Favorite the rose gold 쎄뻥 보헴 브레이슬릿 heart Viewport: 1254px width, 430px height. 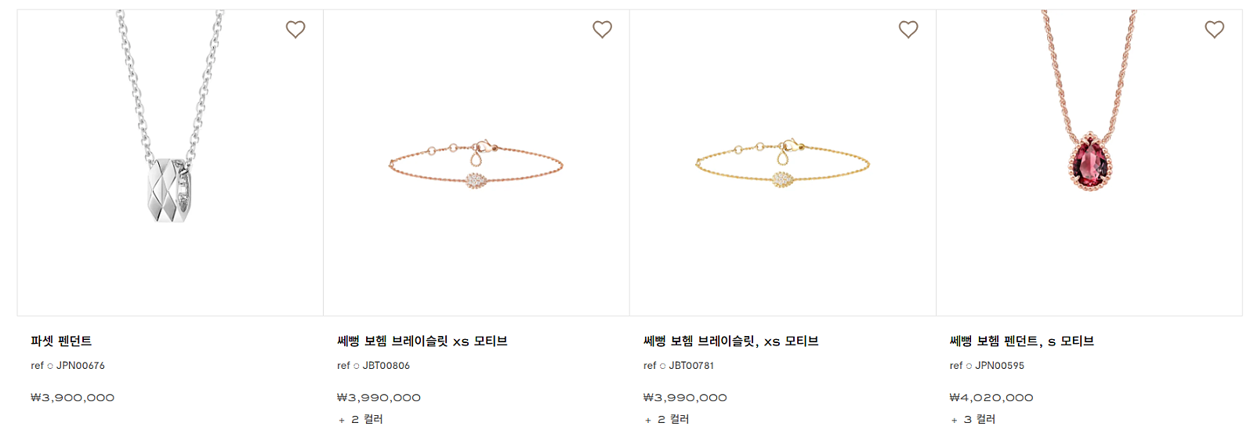pyautogui.click(x=602, y=30)
